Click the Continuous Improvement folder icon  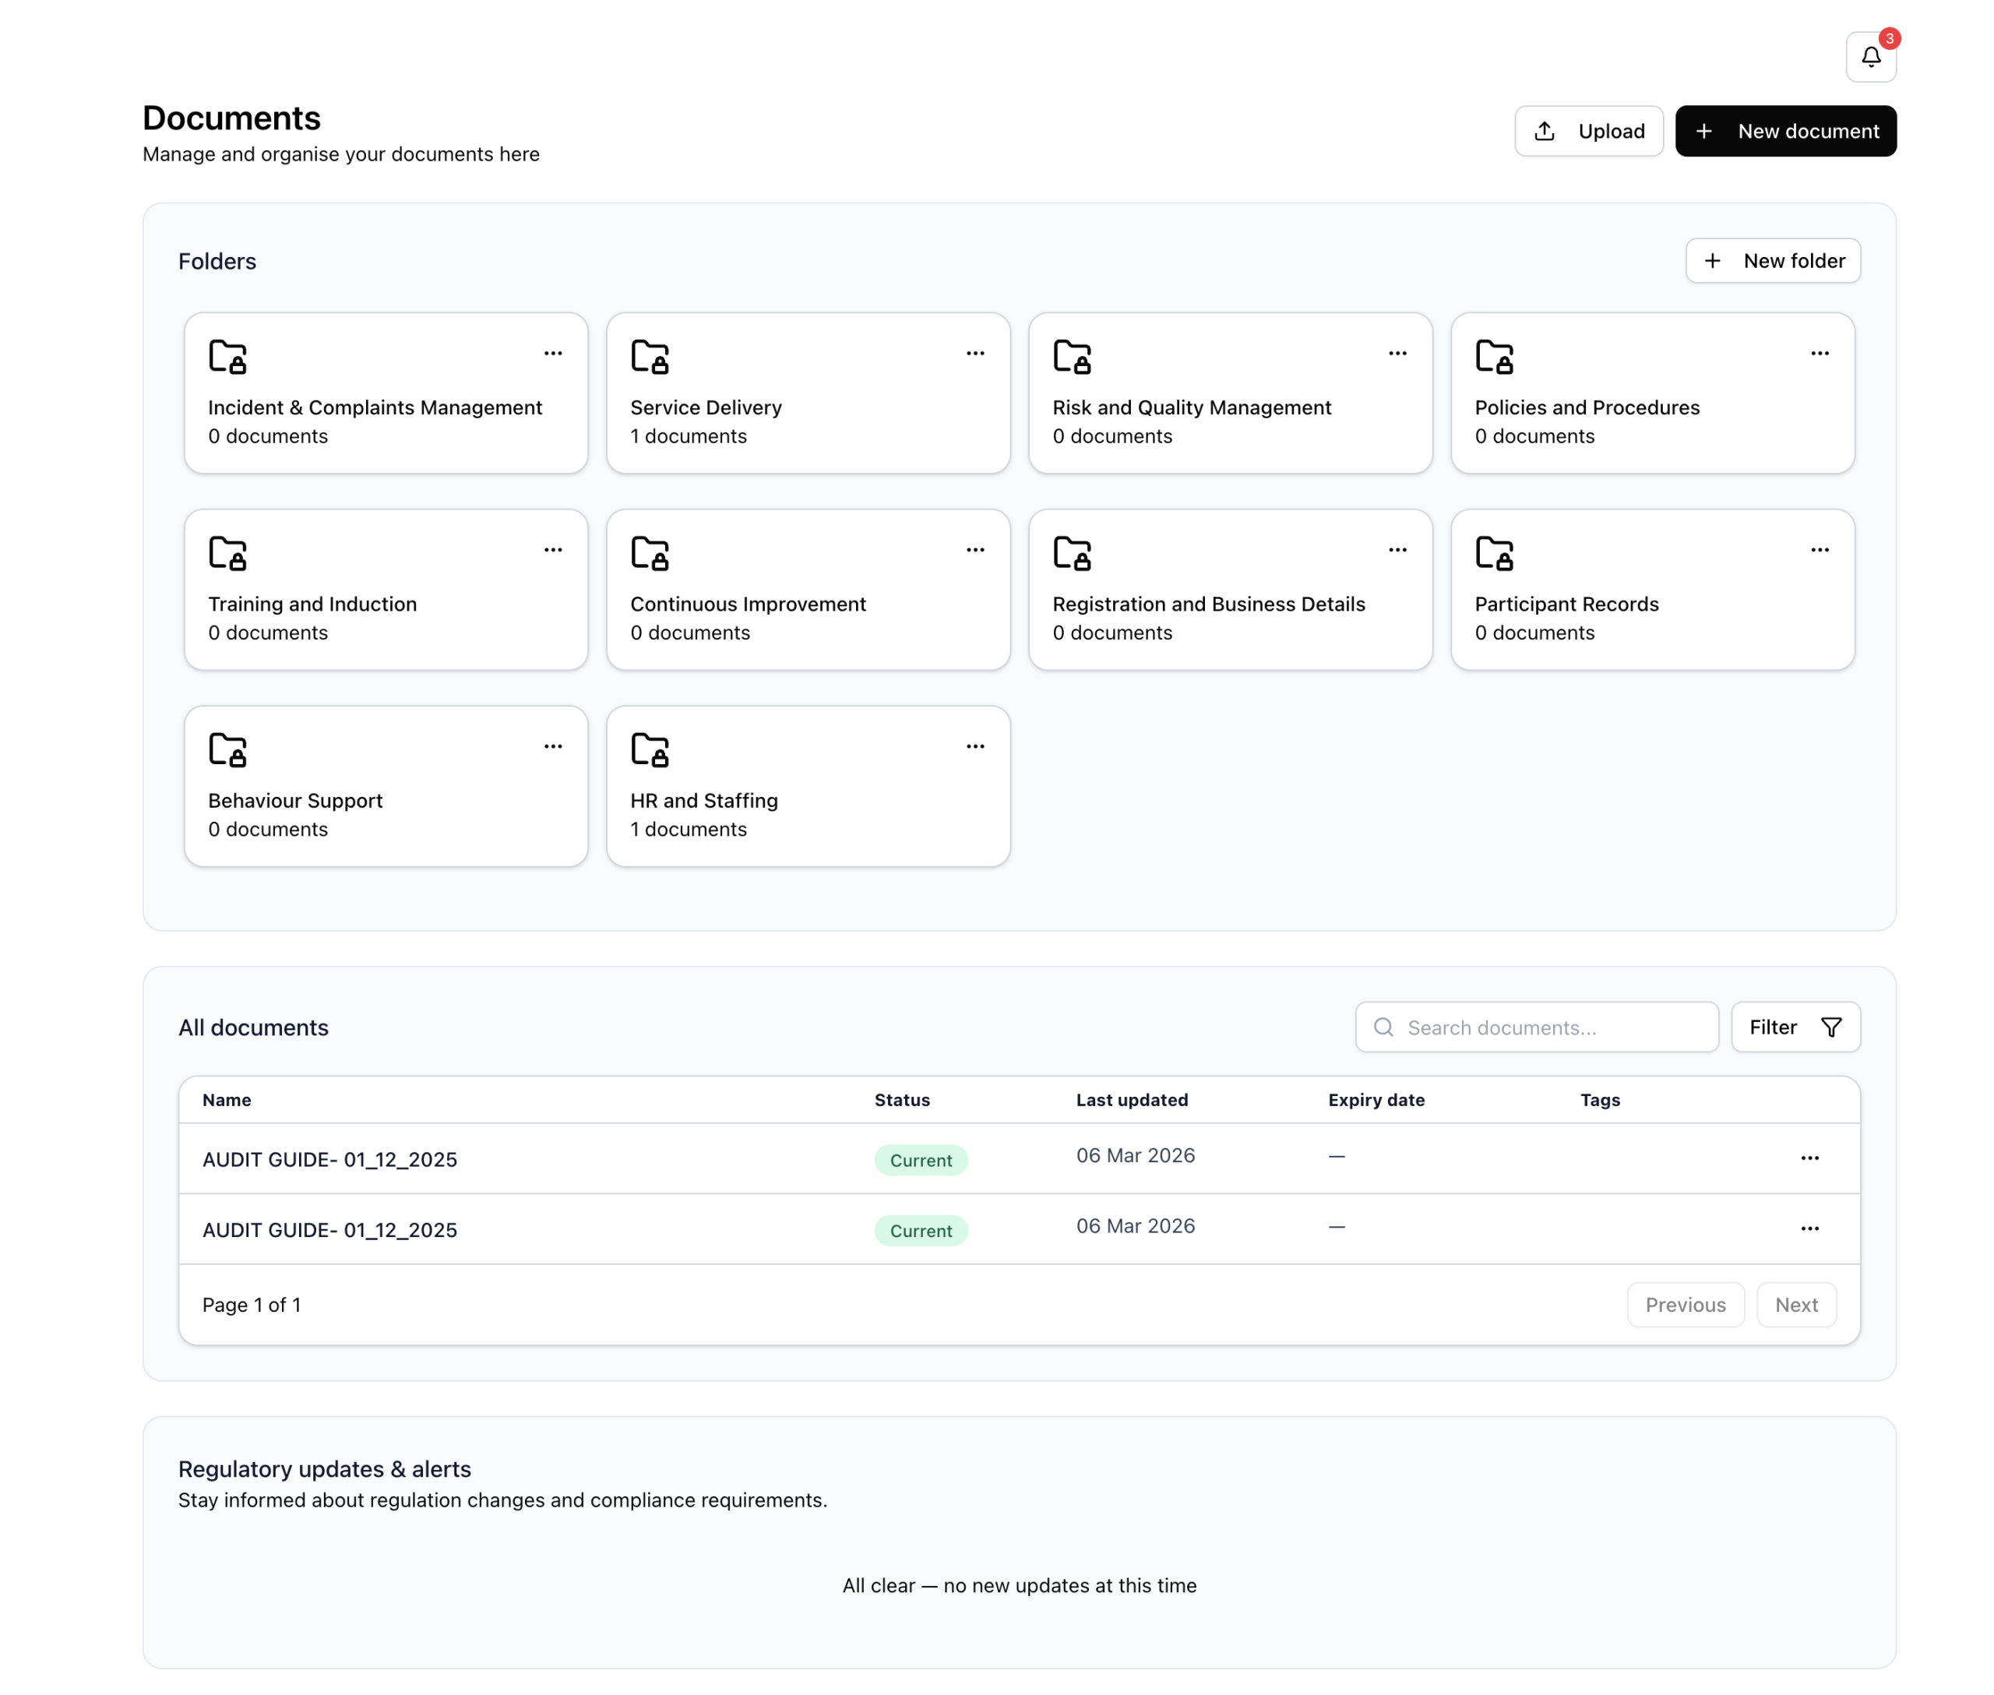[x=650, y=554]
